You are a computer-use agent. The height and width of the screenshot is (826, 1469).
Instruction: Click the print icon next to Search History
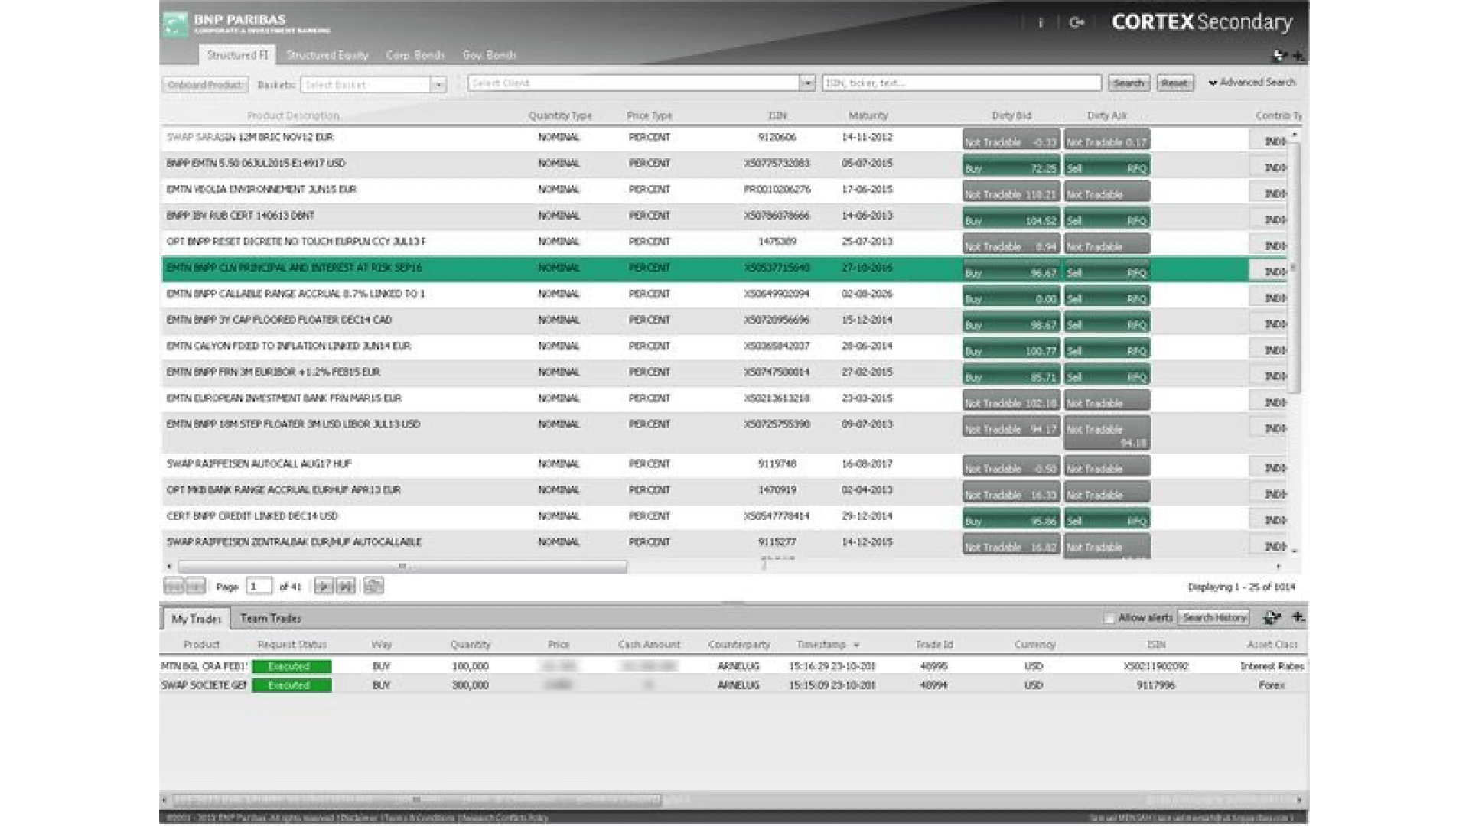click(x=1272, y=617)
